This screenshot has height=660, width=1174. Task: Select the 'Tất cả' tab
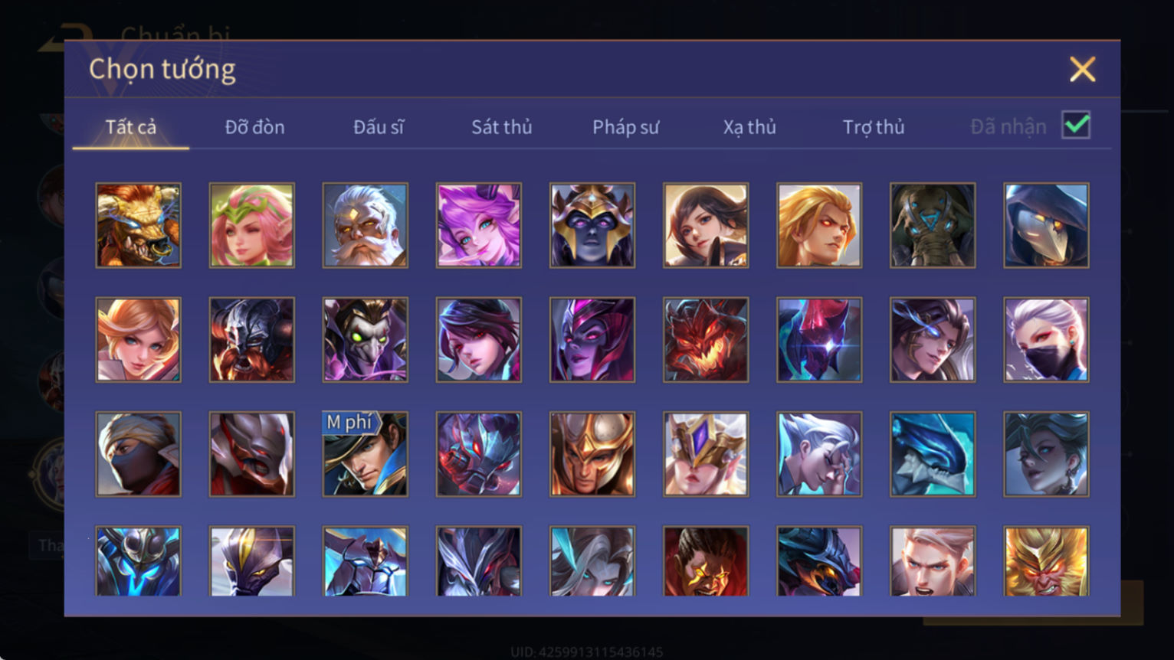click(x=131, y=127)
